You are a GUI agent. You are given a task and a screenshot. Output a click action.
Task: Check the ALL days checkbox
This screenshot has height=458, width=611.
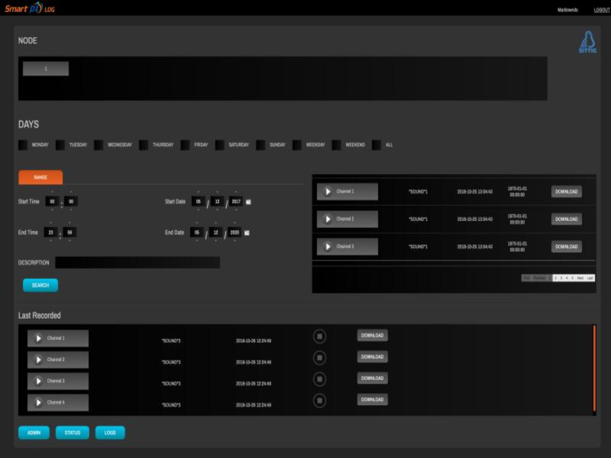pos(376,145)
